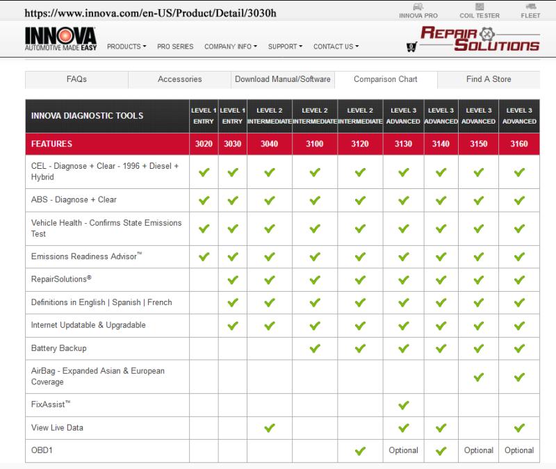
Task: Open the Support dropdown menu
Action: (x=285, y=47)
